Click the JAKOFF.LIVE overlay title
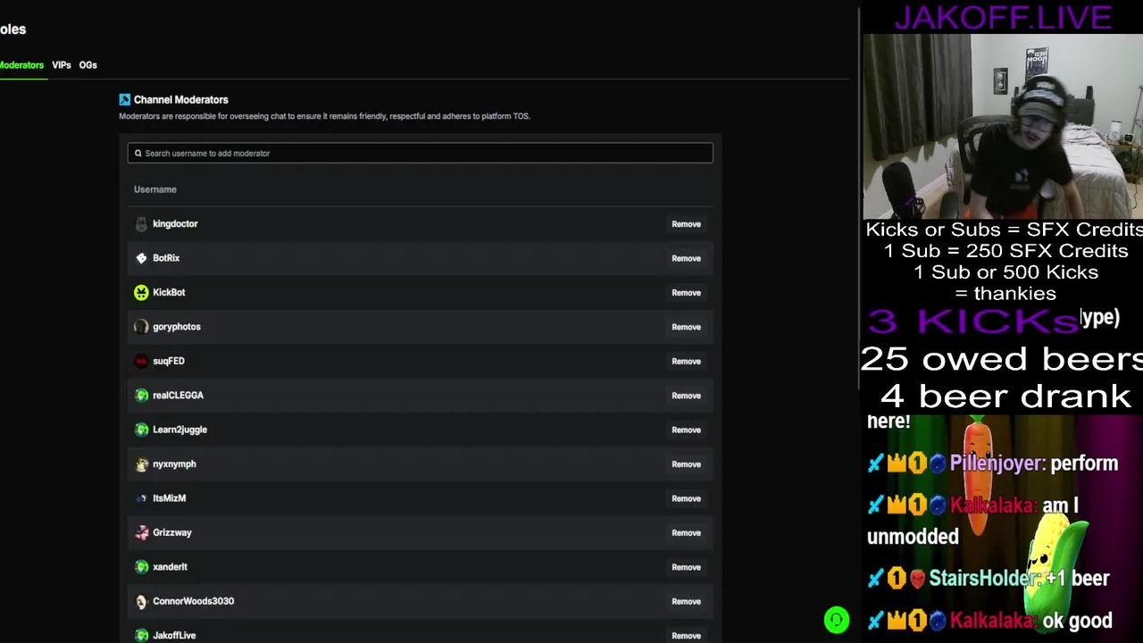The height and width of the screenshot is (643, 1143). [x=1003, y=17]
